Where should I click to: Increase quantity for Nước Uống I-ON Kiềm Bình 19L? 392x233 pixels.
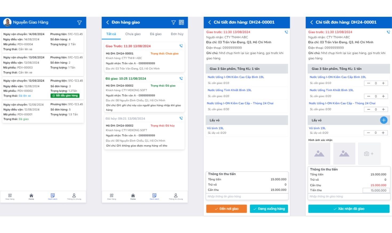tap(383, 83)
